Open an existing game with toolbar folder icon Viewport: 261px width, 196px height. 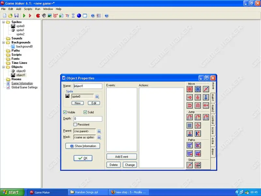10,16
